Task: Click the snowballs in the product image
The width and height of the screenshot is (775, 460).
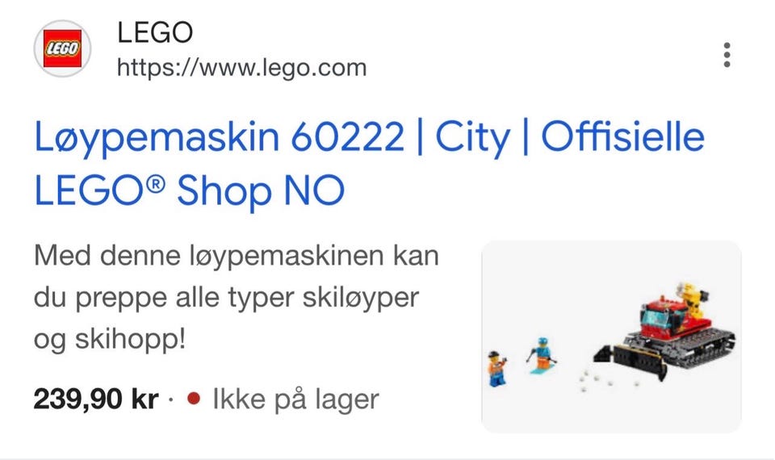Action: click(599, 380)
